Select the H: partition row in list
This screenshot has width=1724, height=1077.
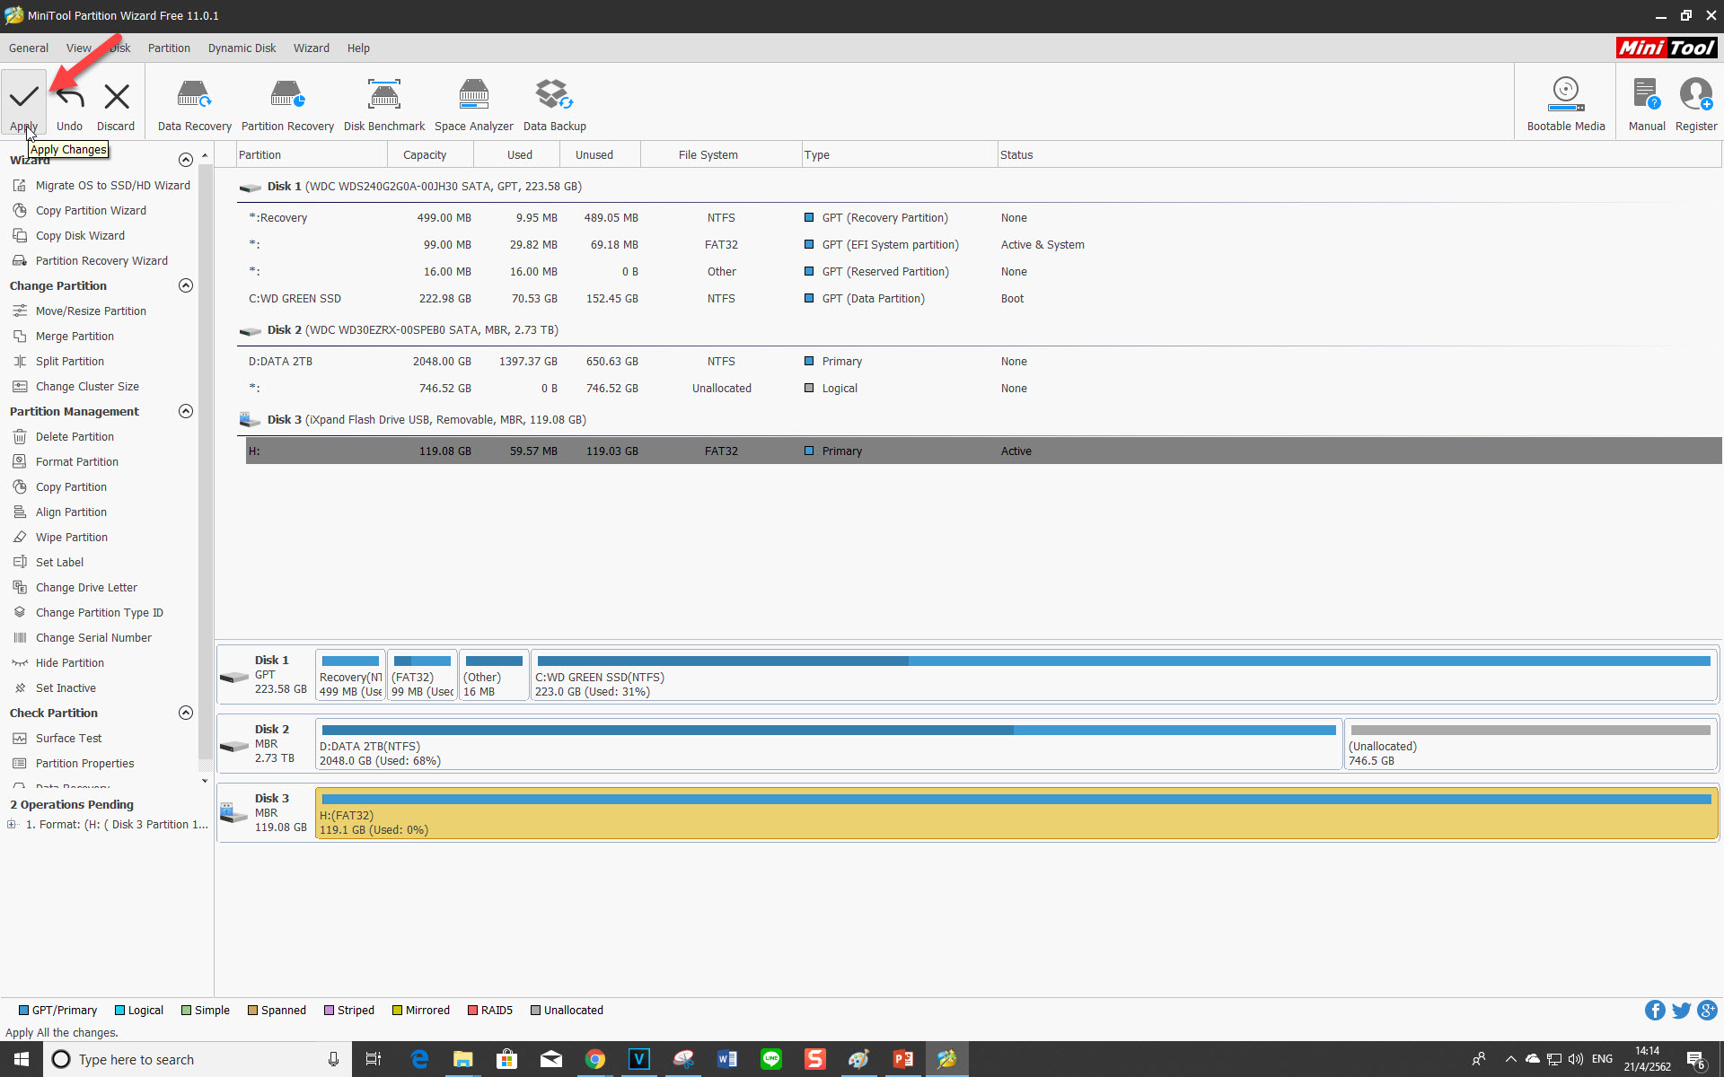pyautogui.click(x=983, y=451)
